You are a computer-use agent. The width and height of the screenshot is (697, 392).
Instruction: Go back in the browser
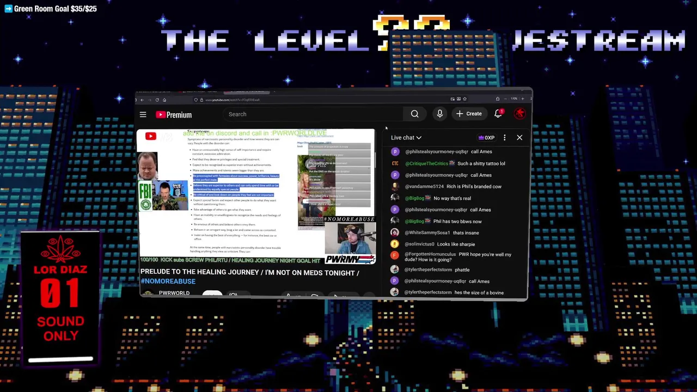pyautogui.click(x=142, y=100)
